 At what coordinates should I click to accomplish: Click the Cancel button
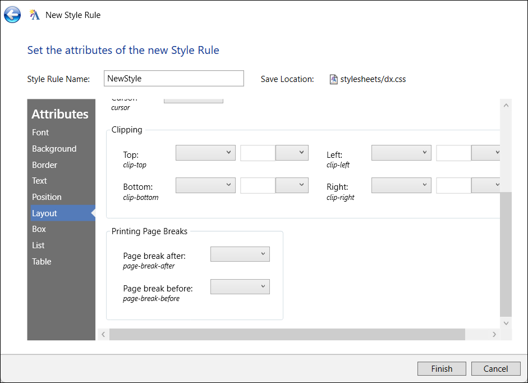click(495, 368)
